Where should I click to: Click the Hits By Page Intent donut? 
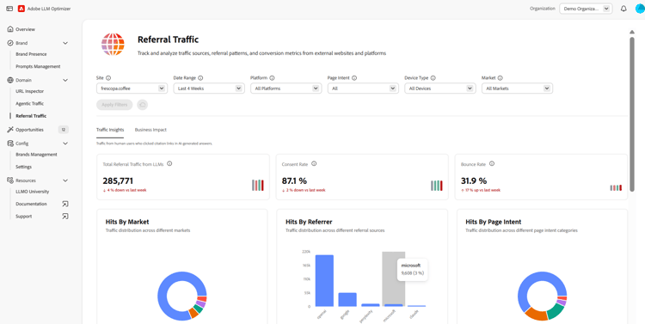point(542,296)
